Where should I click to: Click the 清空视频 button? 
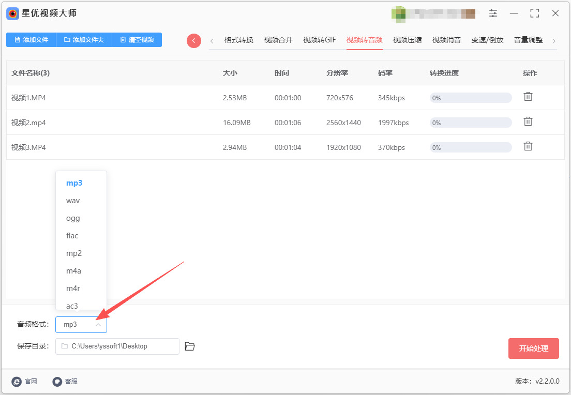point(137,40)
